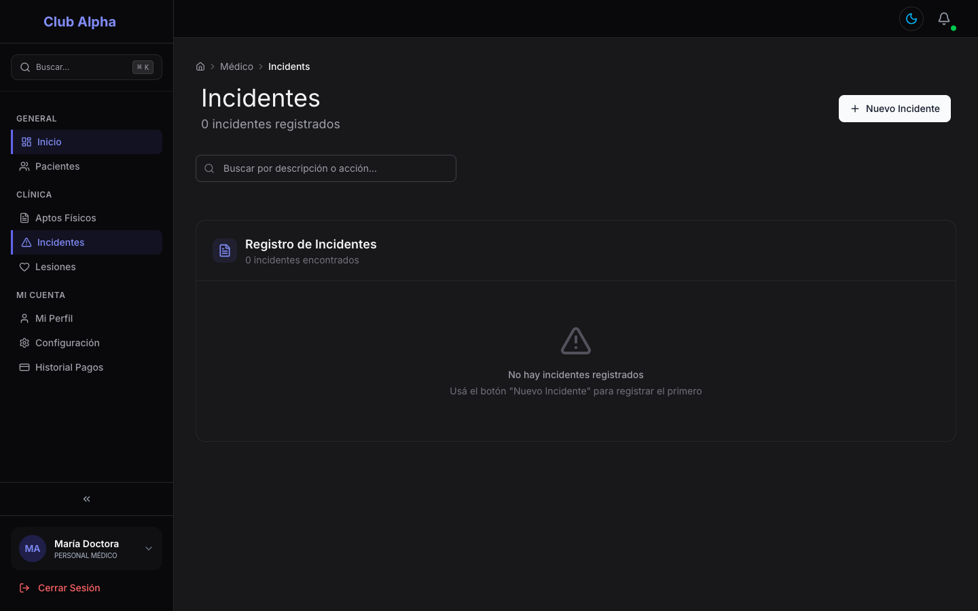
Task: Click the plus icon in Nuevo Incidente
Action: point(855,109)
